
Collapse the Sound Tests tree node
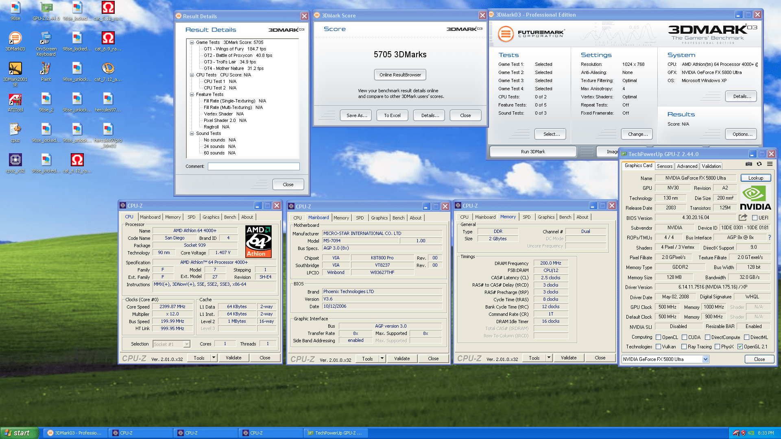[192, 133]
